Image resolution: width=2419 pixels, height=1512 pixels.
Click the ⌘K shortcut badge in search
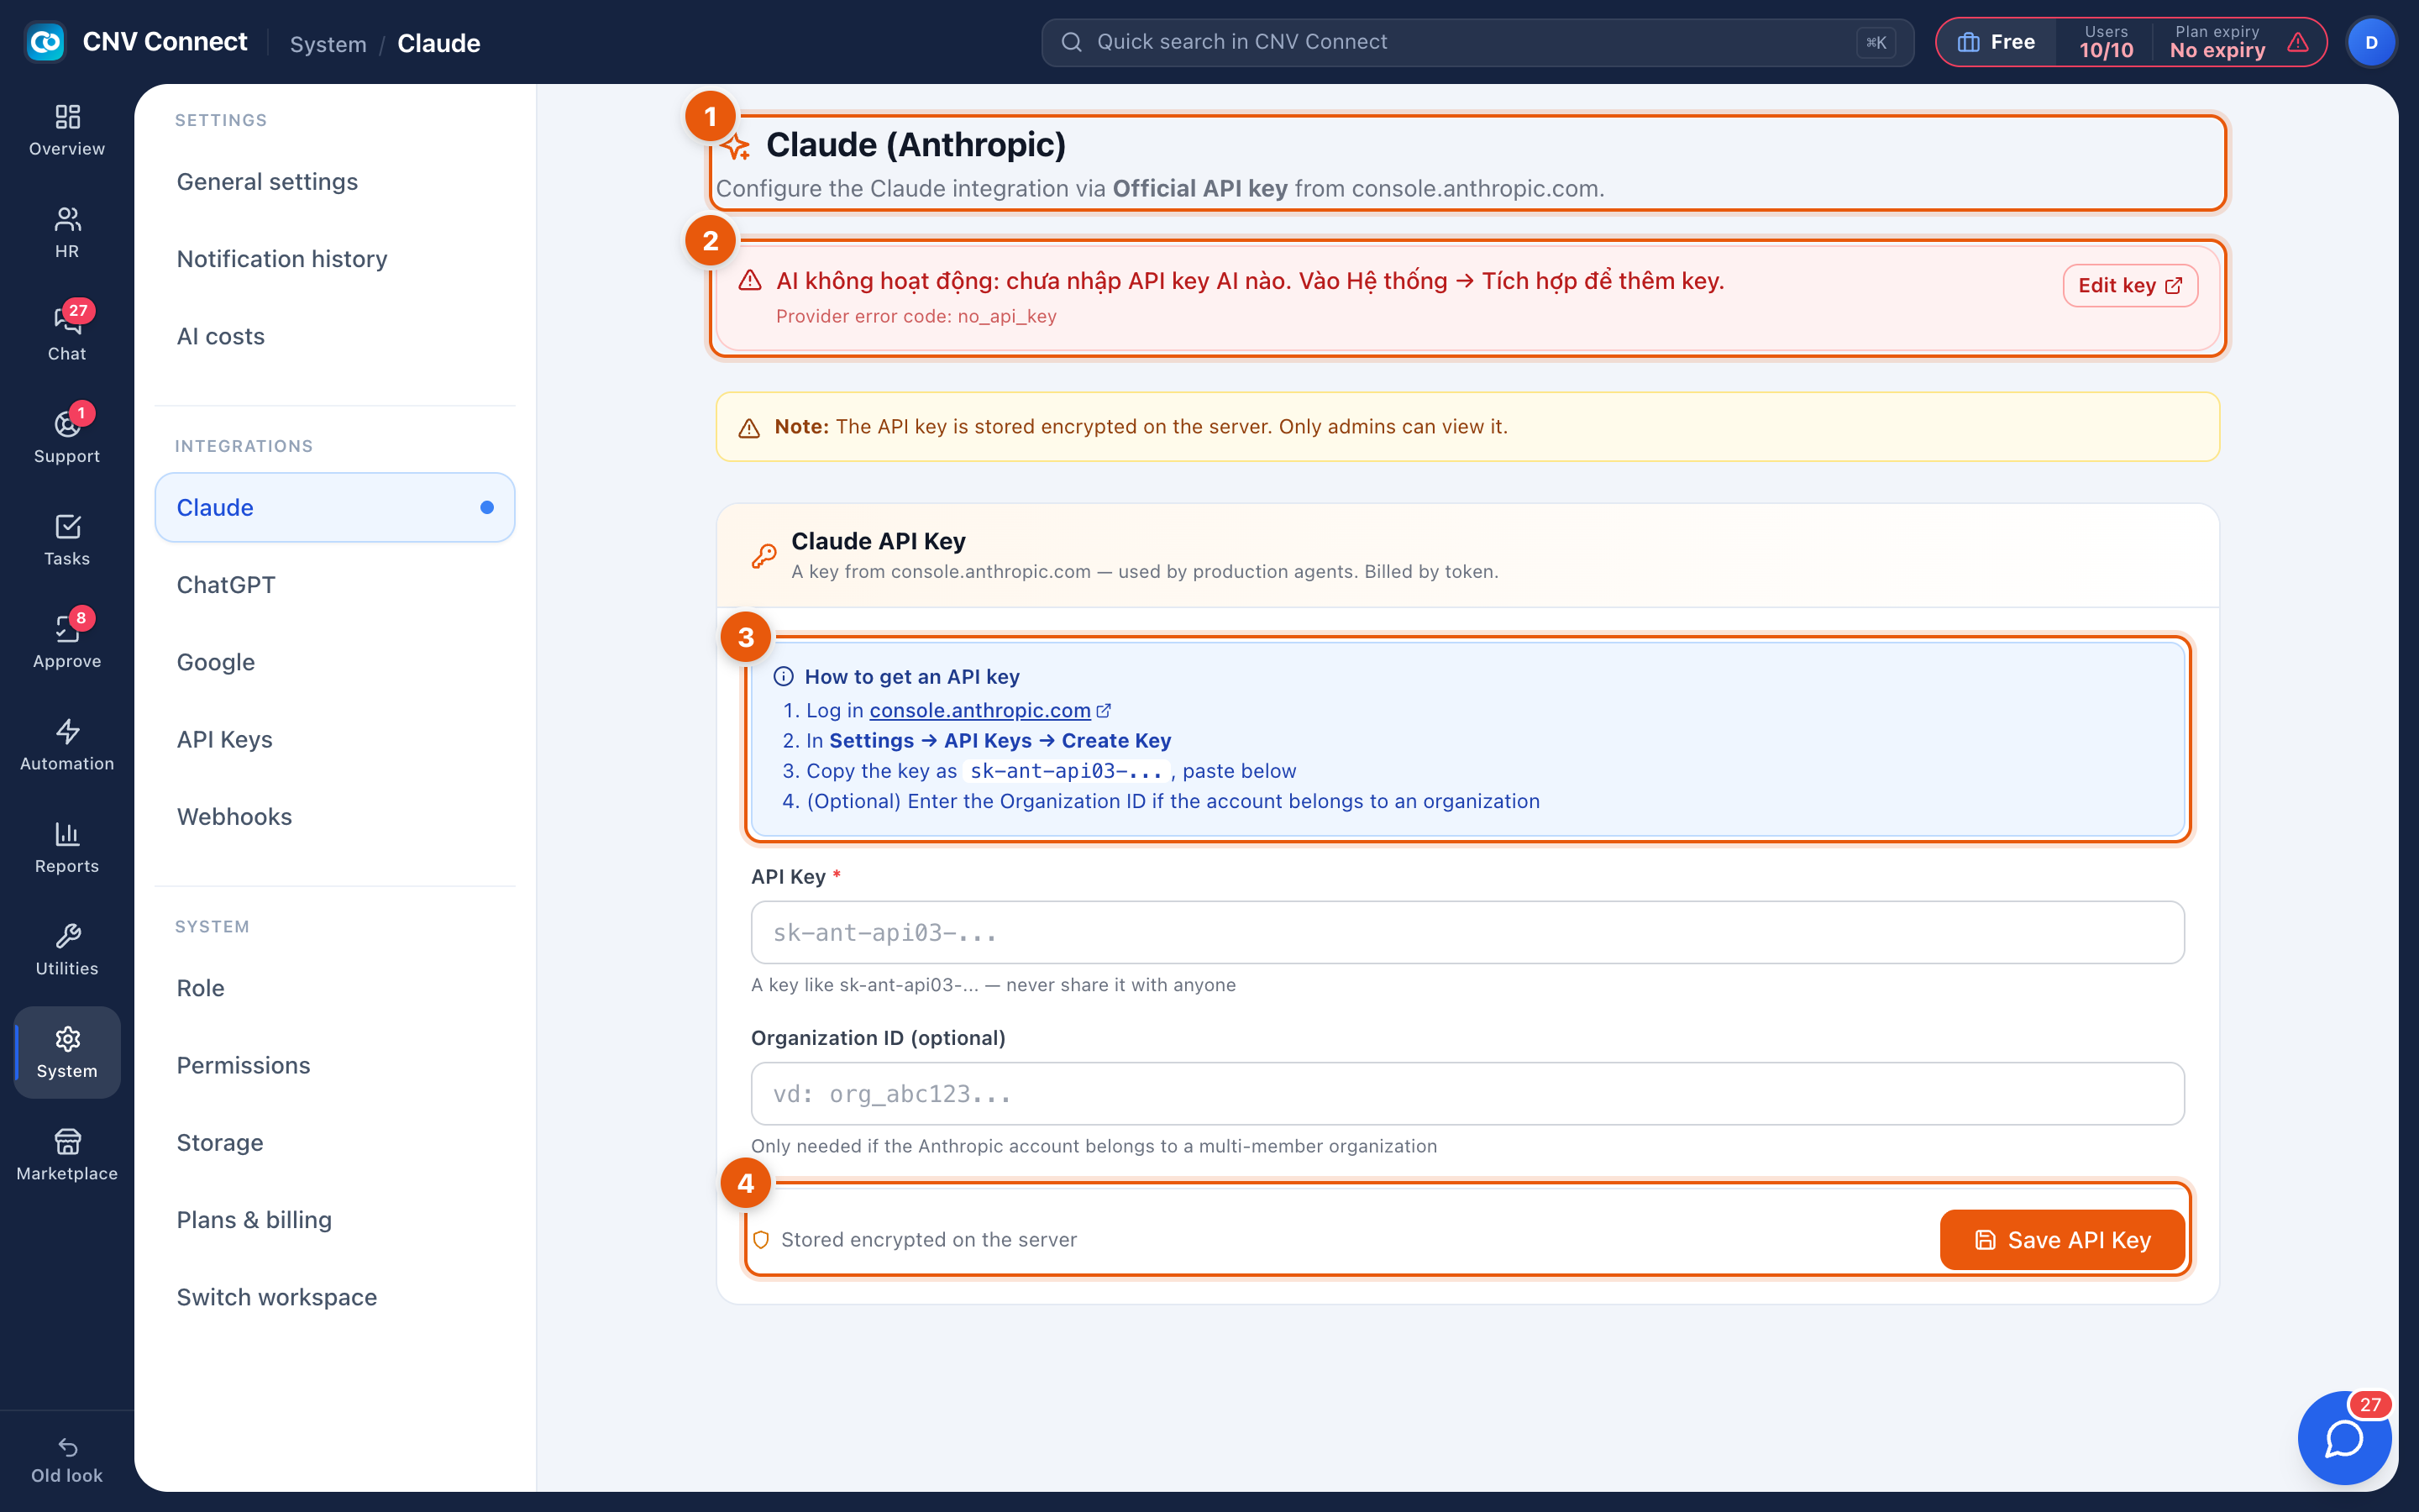[1876, 42]
